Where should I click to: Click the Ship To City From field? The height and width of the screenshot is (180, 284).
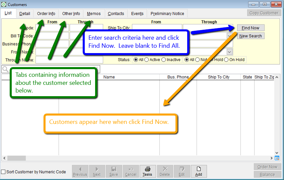click(157, 27)
